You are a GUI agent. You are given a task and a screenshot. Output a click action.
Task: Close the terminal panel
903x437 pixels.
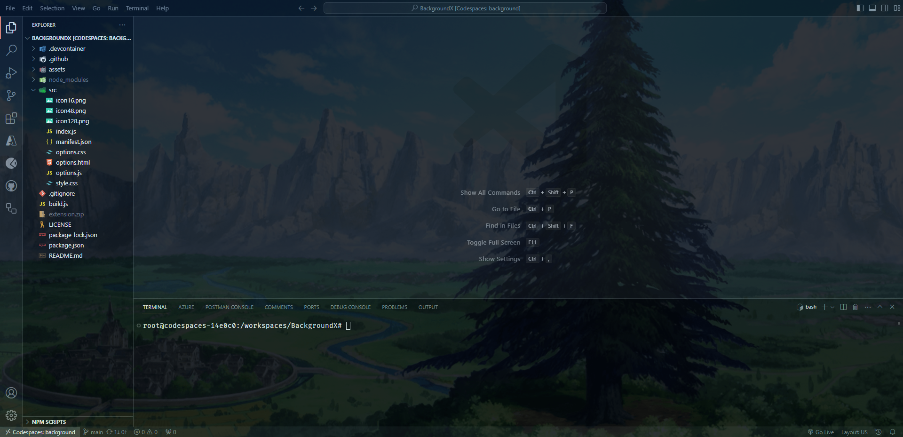tap(892, 307)
